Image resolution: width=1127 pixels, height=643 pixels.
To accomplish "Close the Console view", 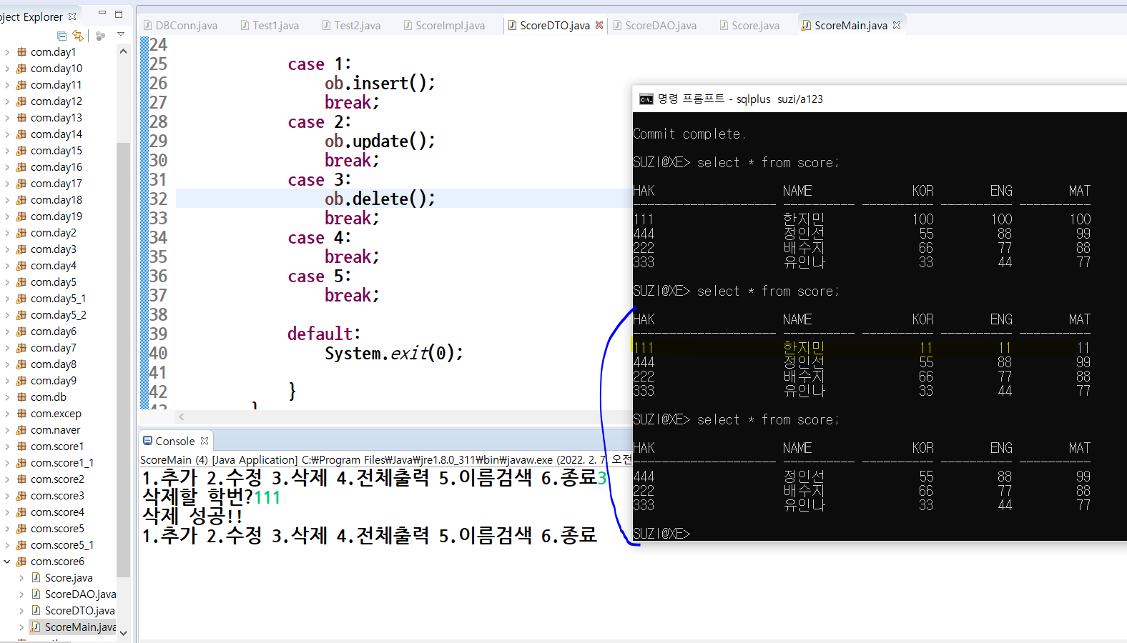I will pos(205,441).
